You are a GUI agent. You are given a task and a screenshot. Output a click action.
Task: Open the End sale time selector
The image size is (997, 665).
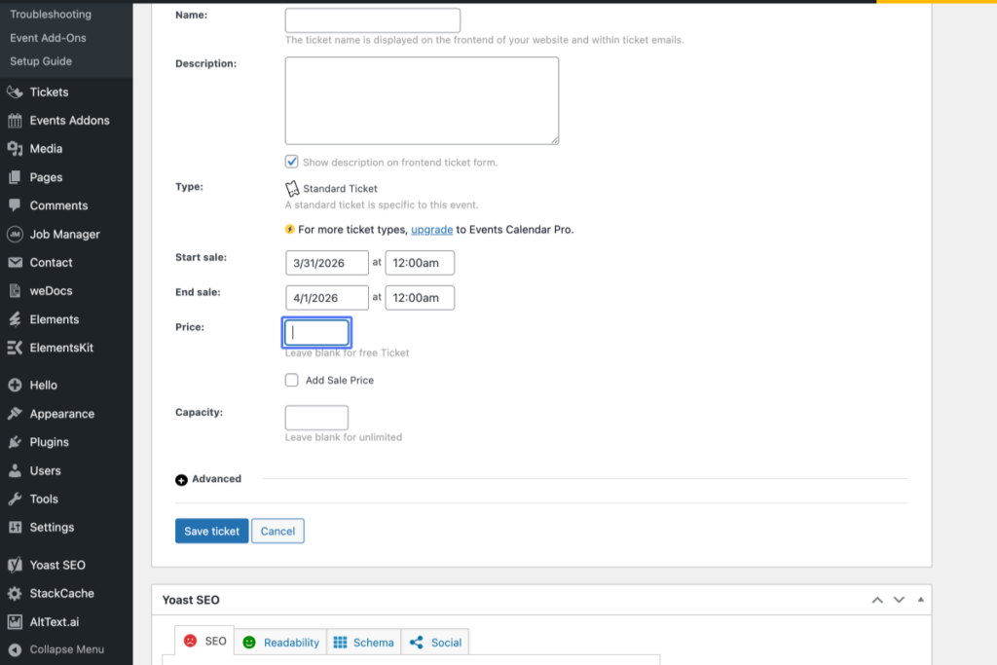tap(420, 298)
